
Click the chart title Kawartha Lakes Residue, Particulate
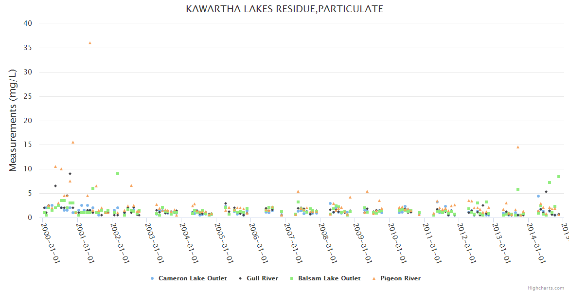tap(284, 9)
